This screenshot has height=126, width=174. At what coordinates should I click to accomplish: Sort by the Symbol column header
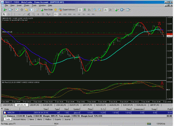coord(74,109)
